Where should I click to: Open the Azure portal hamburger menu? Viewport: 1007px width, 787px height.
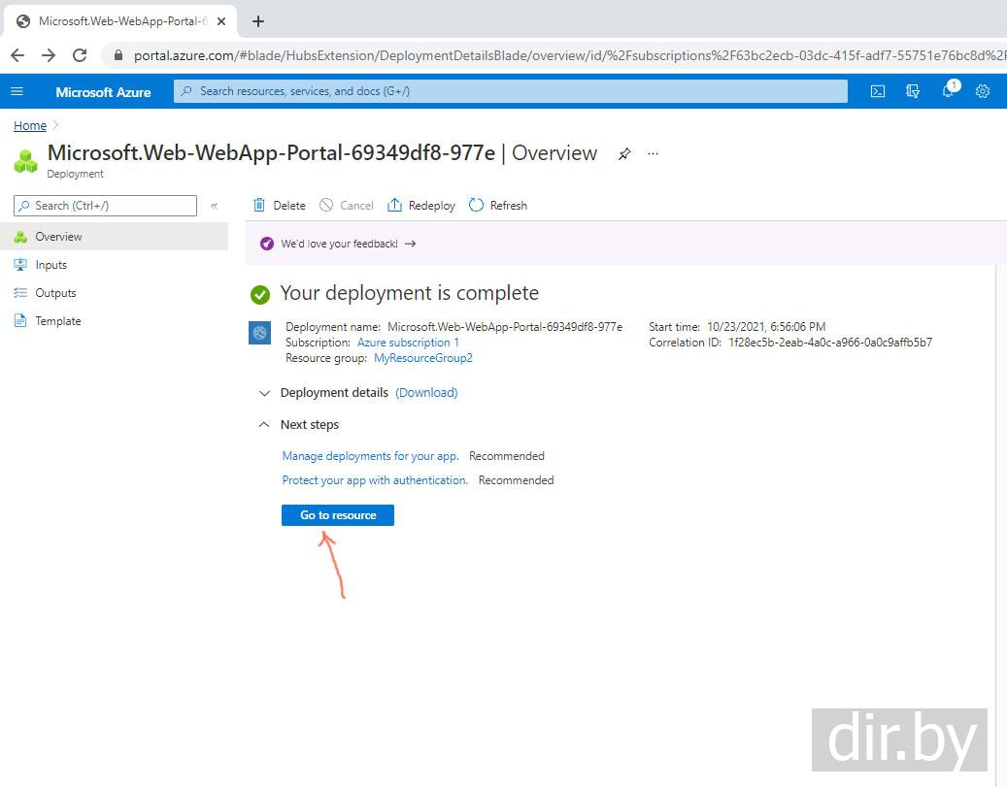point(17,91)
